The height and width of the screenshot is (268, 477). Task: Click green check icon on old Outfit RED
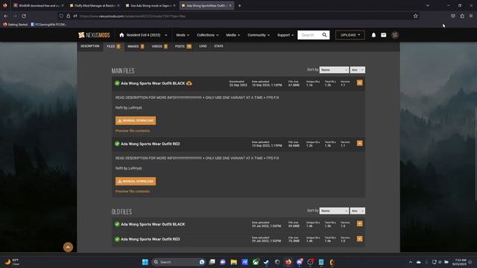pos(117,239)
